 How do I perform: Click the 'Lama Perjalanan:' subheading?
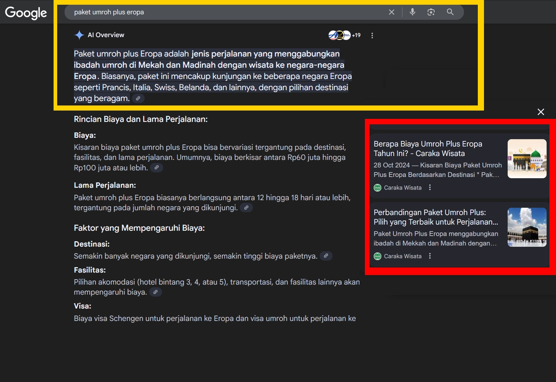pos(105,185)
